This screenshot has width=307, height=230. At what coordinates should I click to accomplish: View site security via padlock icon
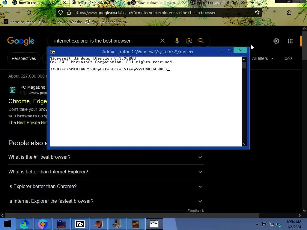[x=69, y=13]
